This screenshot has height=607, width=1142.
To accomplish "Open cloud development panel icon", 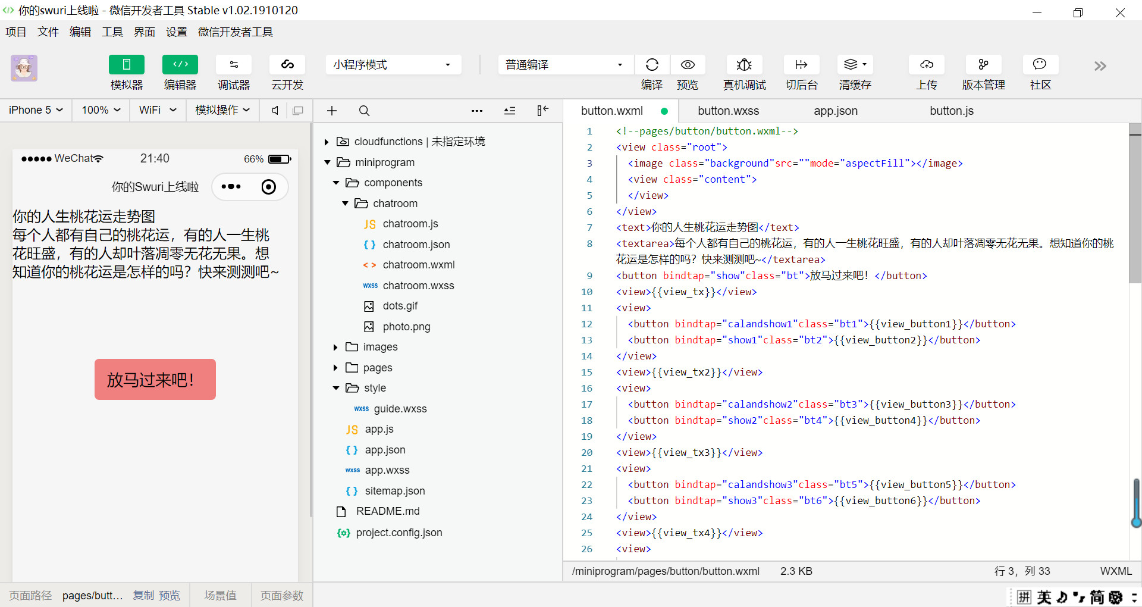I will (x=287, y=65).
